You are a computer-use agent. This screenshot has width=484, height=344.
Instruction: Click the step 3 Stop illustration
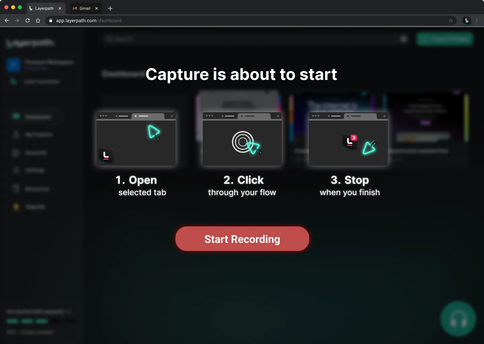(348, 139)
